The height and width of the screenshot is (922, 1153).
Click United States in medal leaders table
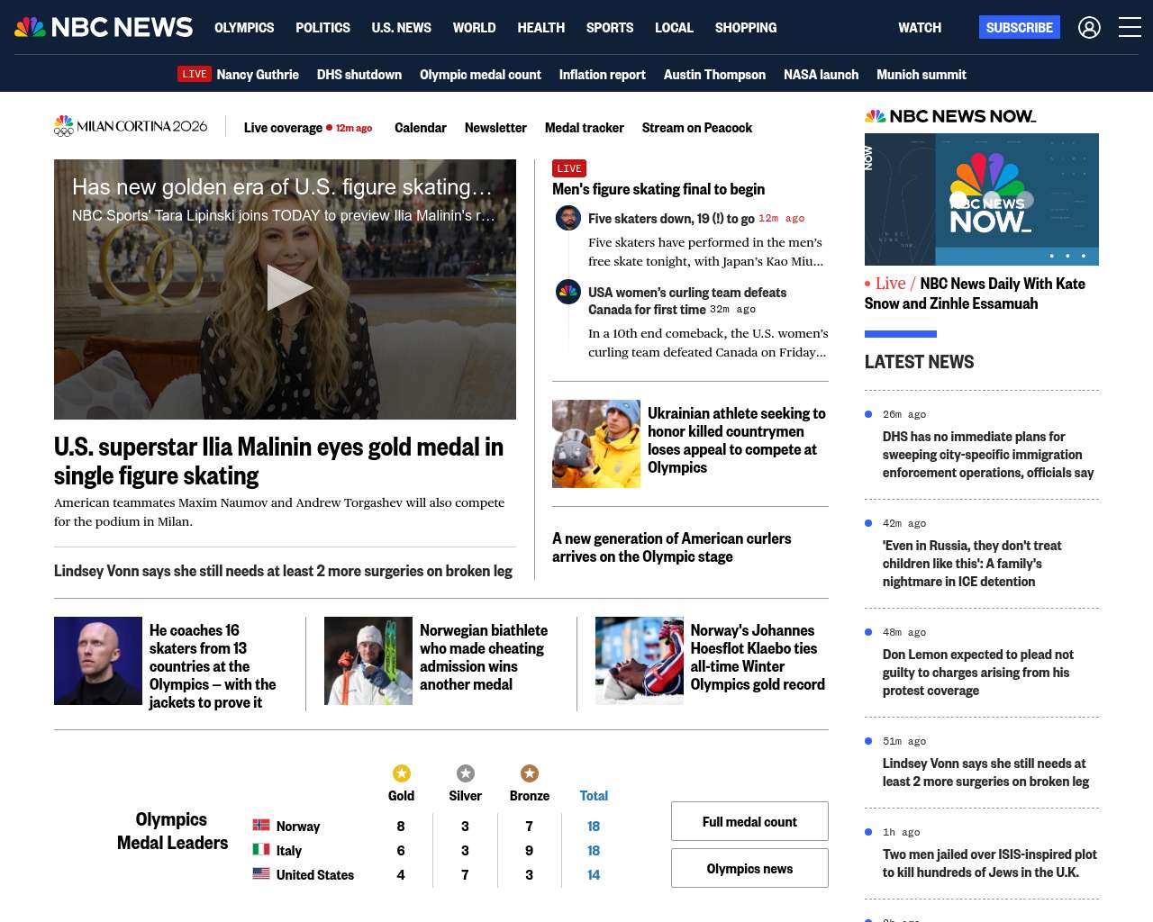(x=315, y=875)
